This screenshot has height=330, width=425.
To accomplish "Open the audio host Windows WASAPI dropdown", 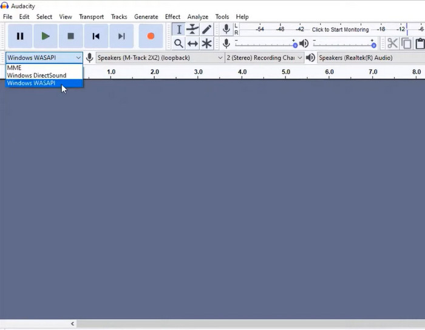I will [x=44, y=58].
